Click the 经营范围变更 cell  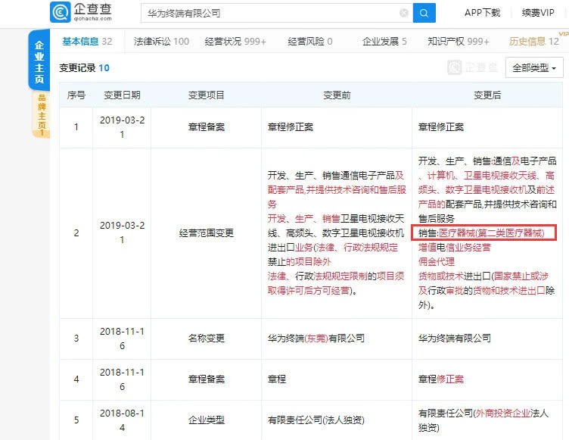click(206, 233)
